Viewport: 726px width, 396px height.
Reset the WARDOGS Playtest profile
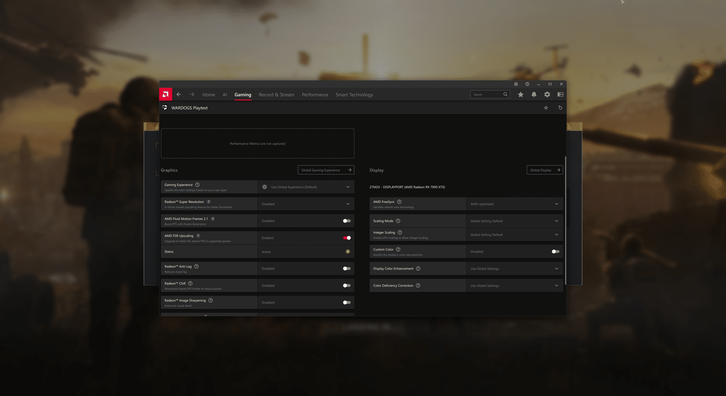[560, 108]
